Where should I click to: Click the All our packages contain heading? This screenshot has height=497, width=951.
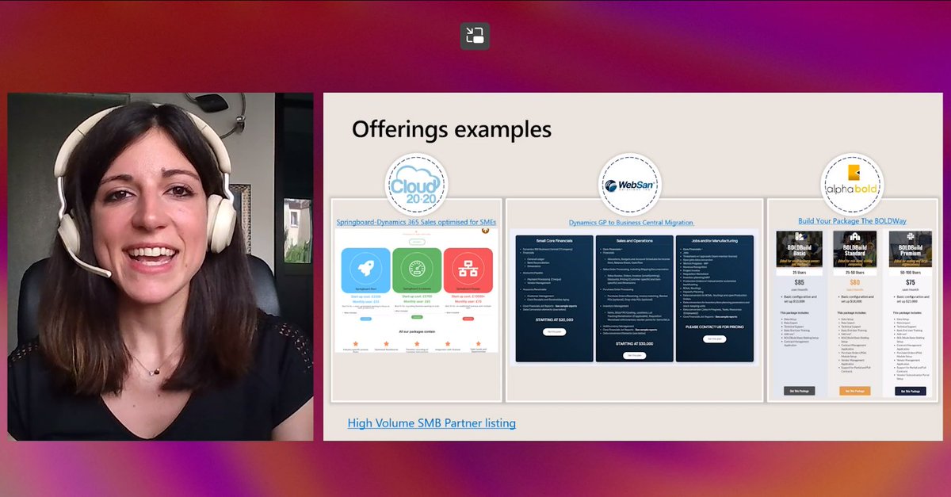tap(417, 331)
